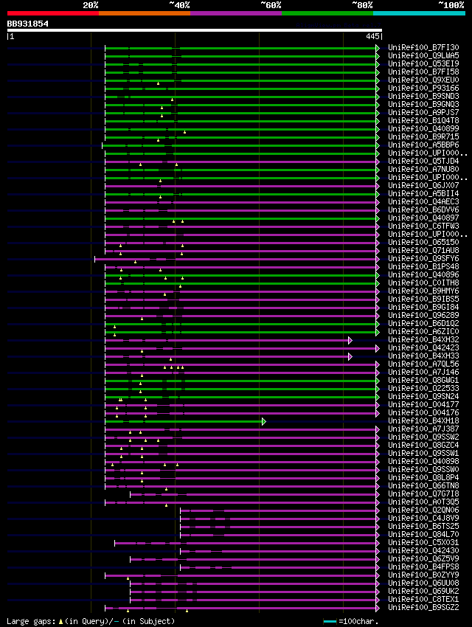The height and width of the screenshot is (627, 472).
Task: Open hit UniRef100_P93166
Action: click(x=423, y=88)
